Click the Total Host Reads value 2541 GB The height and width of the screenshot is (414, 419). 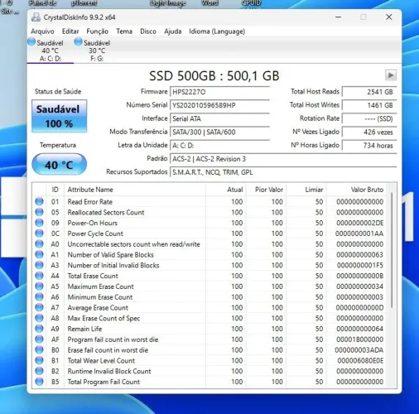point(369,92)
